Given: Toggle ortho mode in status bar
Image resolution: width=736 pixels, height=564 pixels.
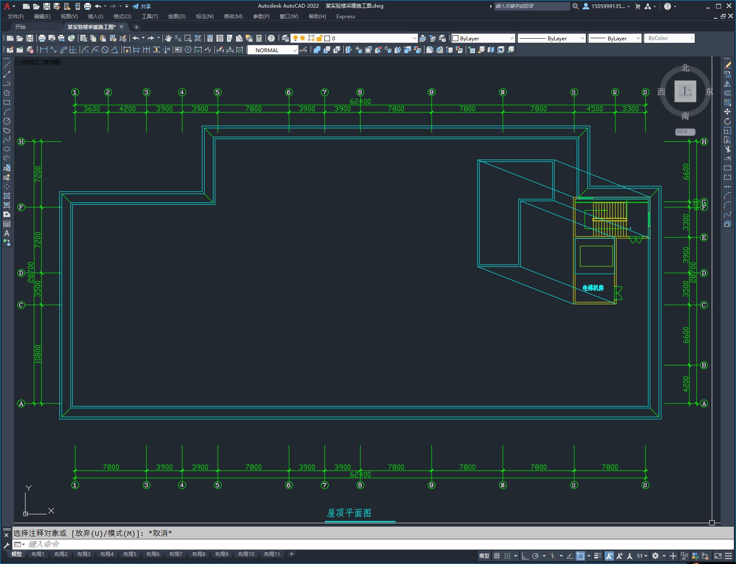Looking at the screenshot, I should pos(525,556).
